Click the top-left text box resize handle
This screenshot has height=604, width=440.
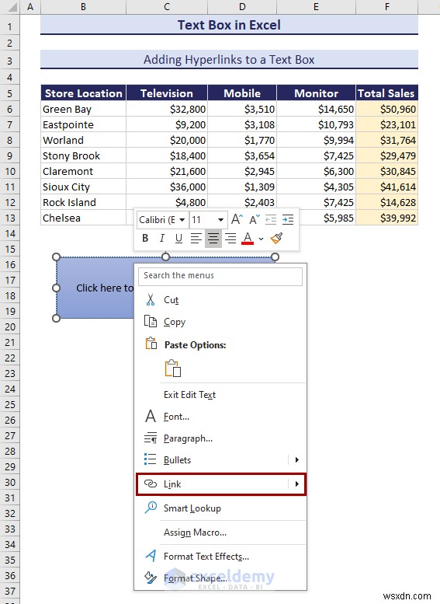click(56, 257)
